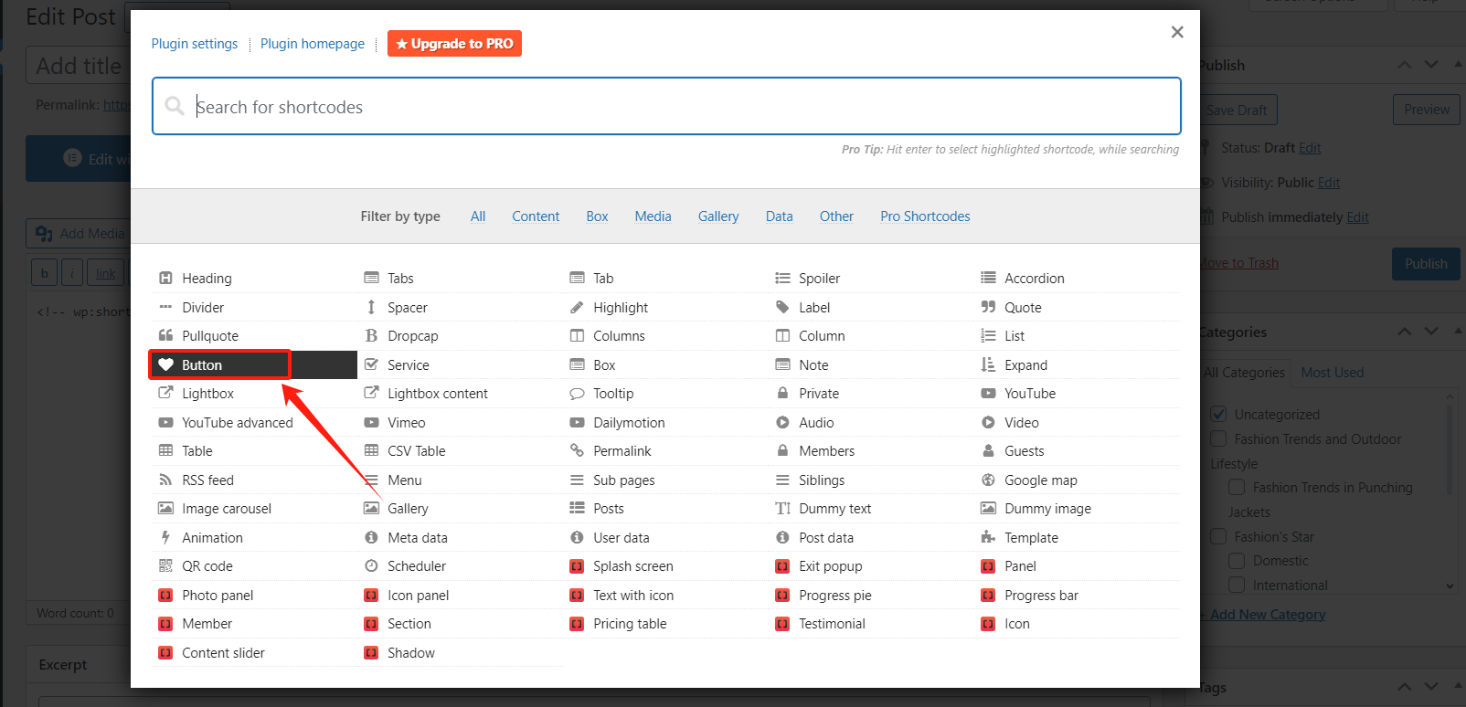Expand the Tags panel down arrow
This screenshot has width=1466, height=707.
[x=1431, y=687]
